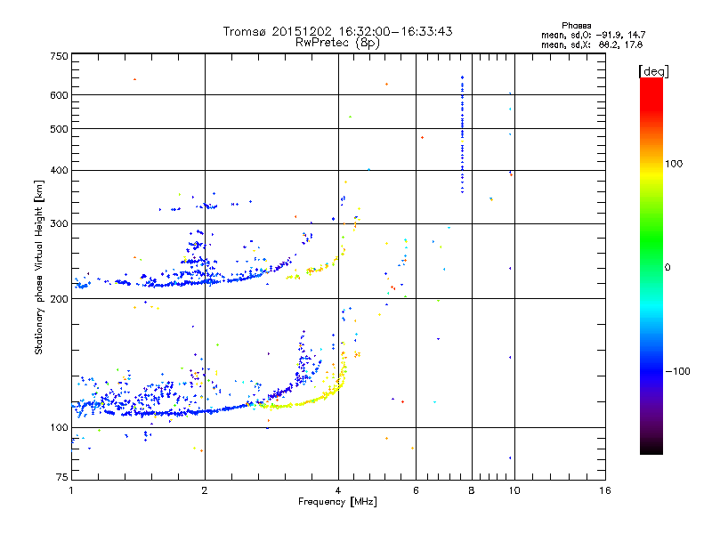712x534 pixels.
Task: Click the plot title 'Tromsø 20151202 16:32:00-16:33:43'
Action: tap(337, 31)
